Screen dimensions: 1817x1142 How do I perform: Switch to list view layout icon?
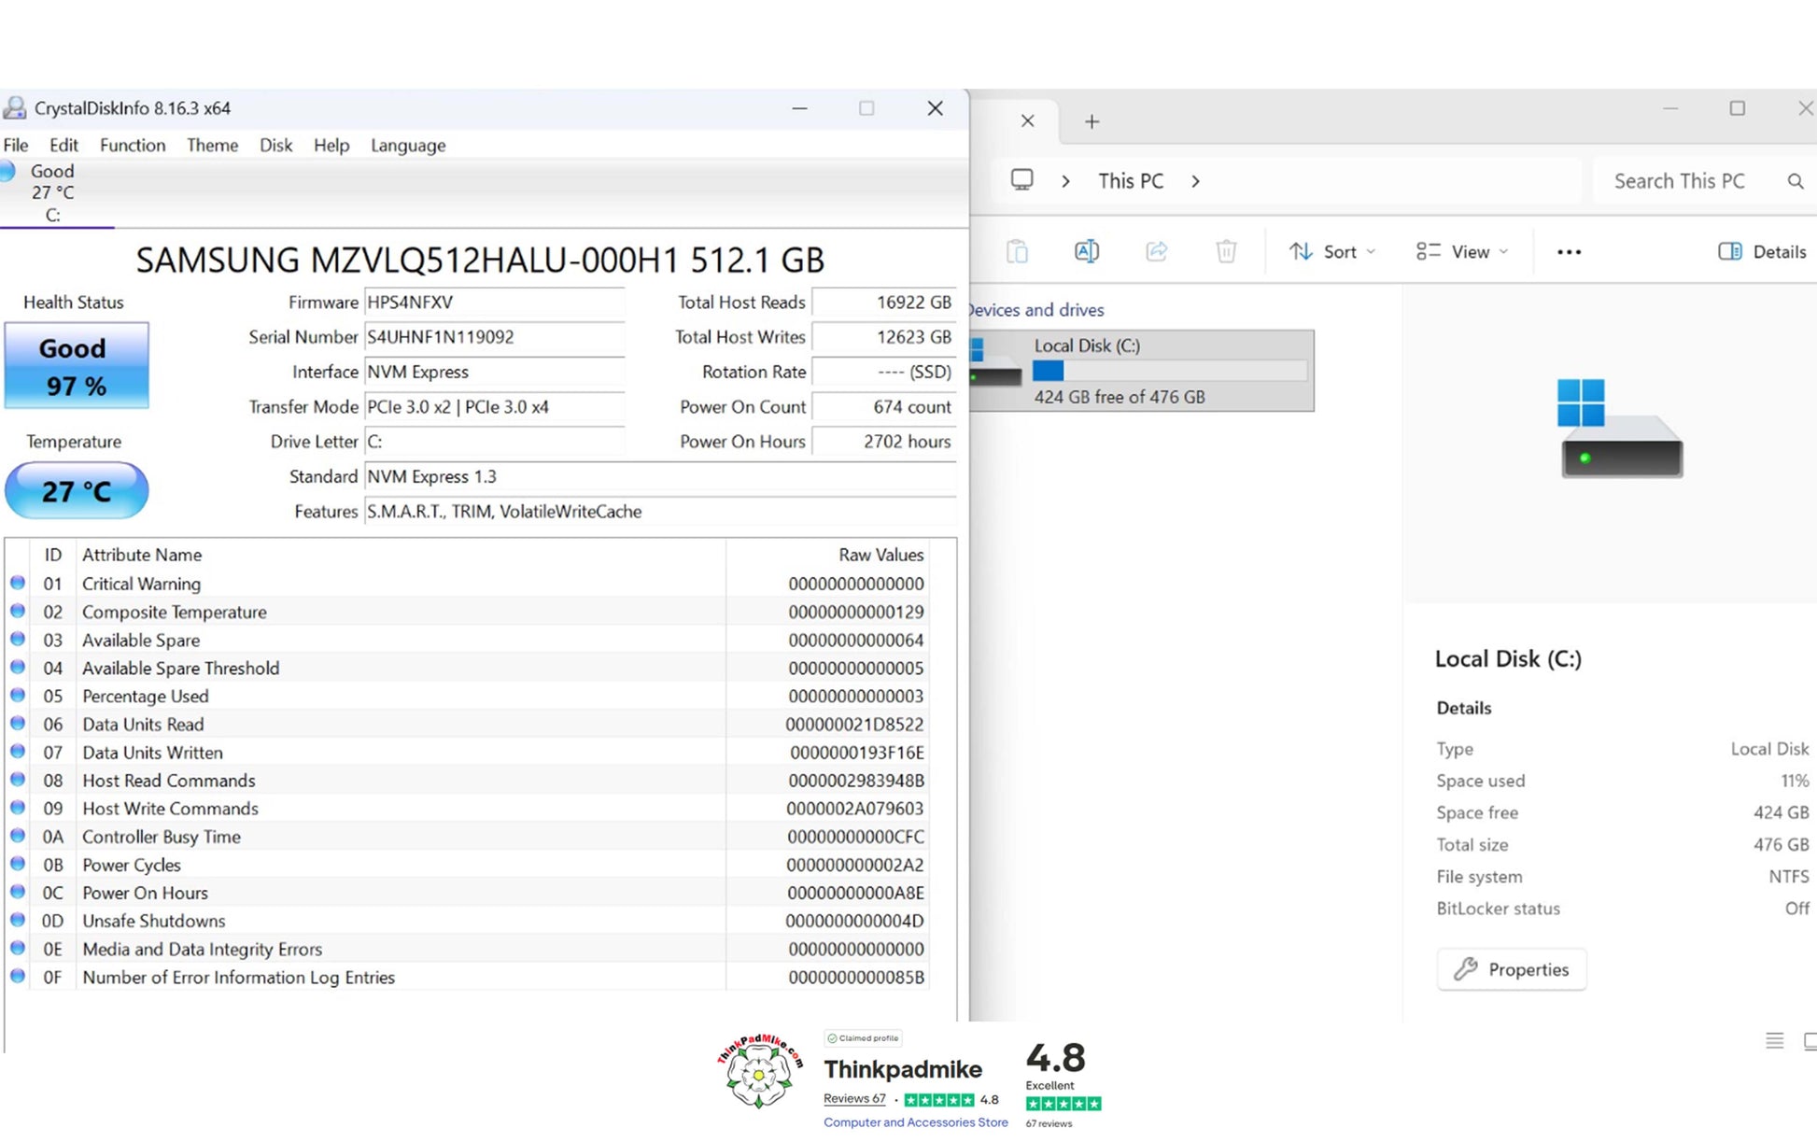pyautogui.click(x=1774, y=1040)
